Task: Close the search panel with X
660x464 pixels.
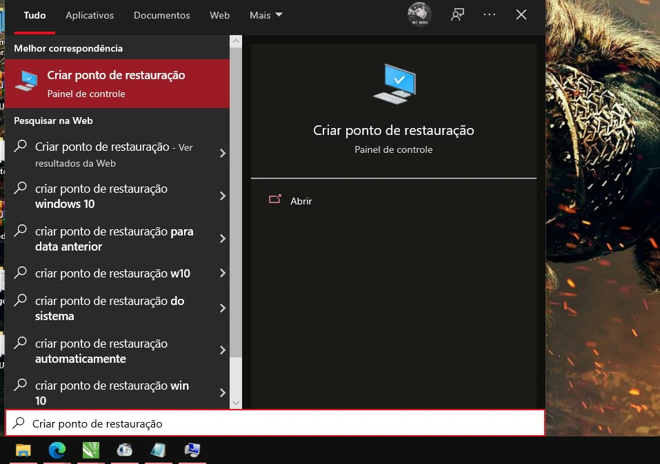Action: [x=521, y=14]
